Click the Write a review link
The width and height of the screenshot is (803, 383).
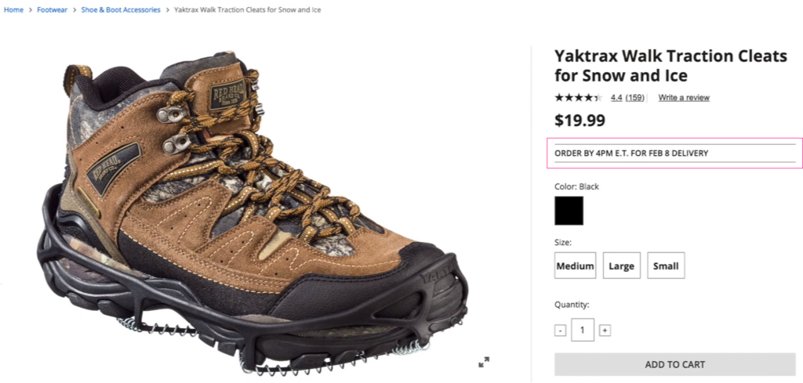click(x=684, y=98)
